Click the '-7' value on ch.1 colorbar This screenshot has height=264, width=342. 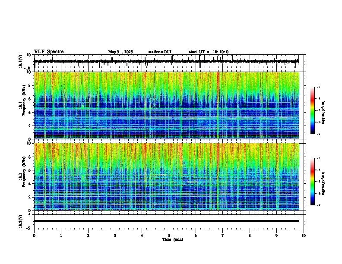(319, 134)
